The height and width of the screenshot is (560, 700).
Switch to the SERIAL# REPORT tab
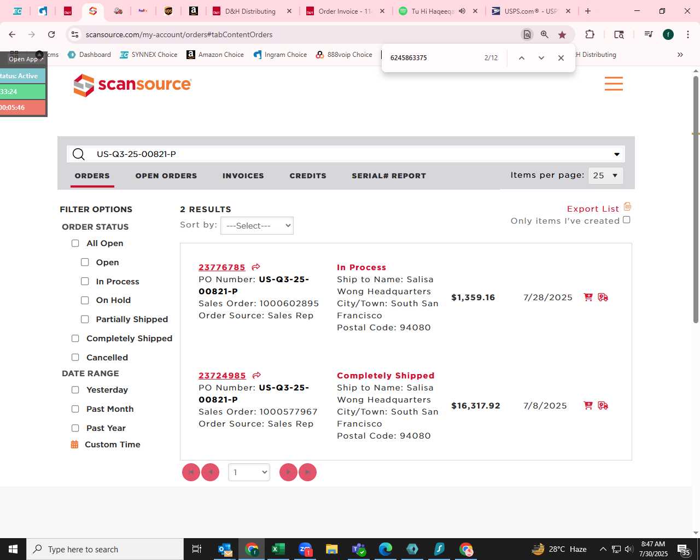pos(389,176)
